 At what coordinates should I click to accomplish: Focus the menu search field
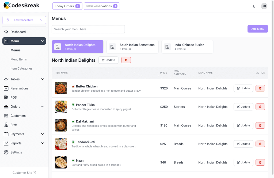point(88,29)
